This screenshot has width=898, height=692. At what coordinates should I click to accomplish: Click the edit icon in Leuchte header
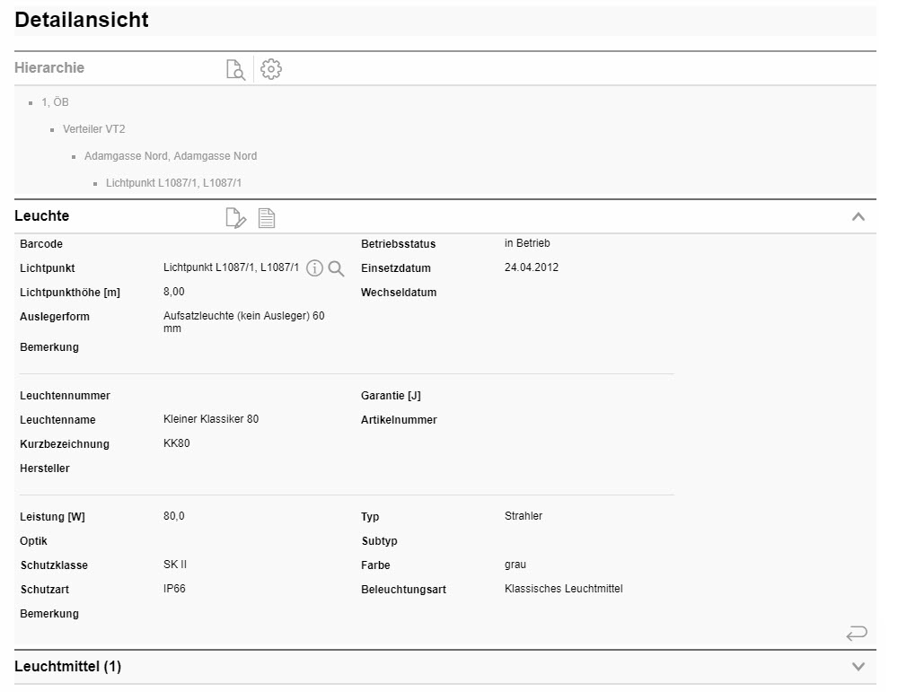pyautogui.click(x=235, y=217)
